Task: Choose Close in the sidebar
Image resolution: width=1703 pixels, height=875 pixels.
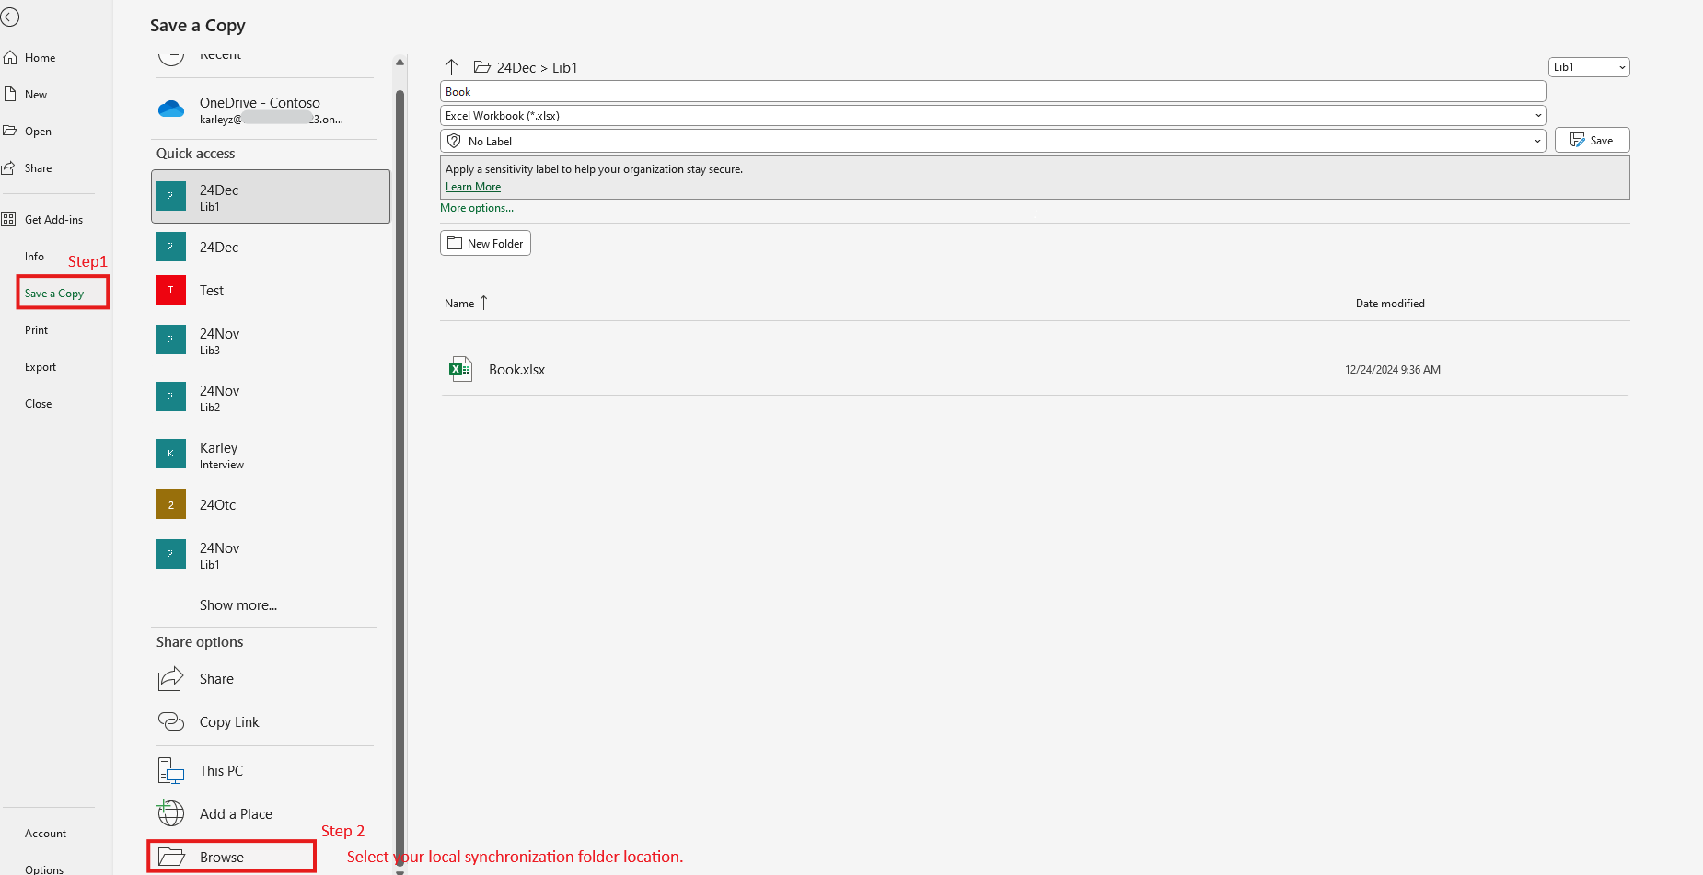Action: coord(39,404)
